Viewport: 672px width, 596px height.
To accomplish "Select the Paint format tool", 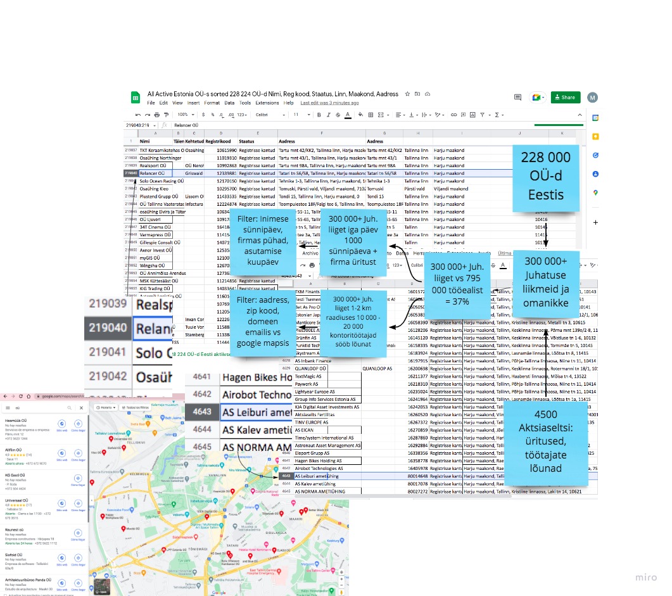I will (x=167, y=115).
